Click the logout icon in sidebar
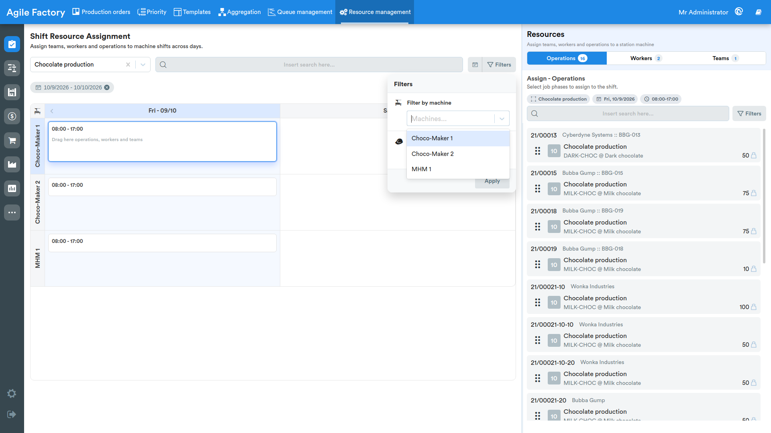 point(12,414)
